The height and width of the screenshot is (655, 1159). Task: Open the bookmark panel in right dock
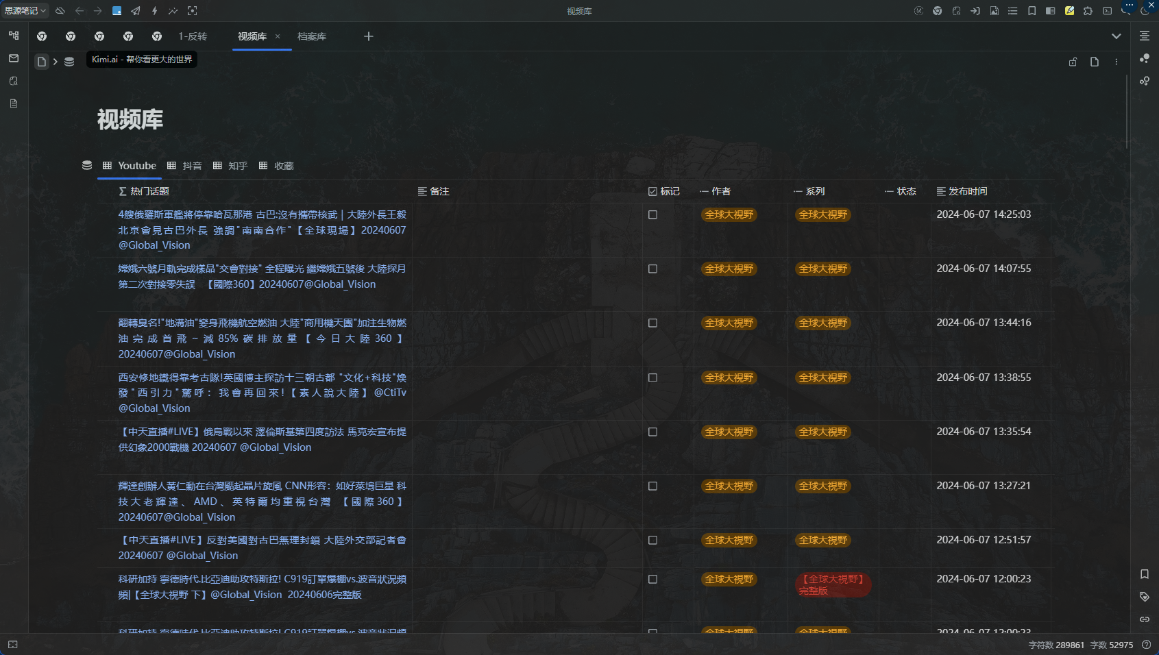coord(1145,574)
